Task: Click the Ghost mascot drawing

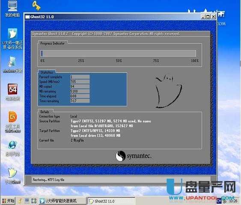Action: [169, 92]
